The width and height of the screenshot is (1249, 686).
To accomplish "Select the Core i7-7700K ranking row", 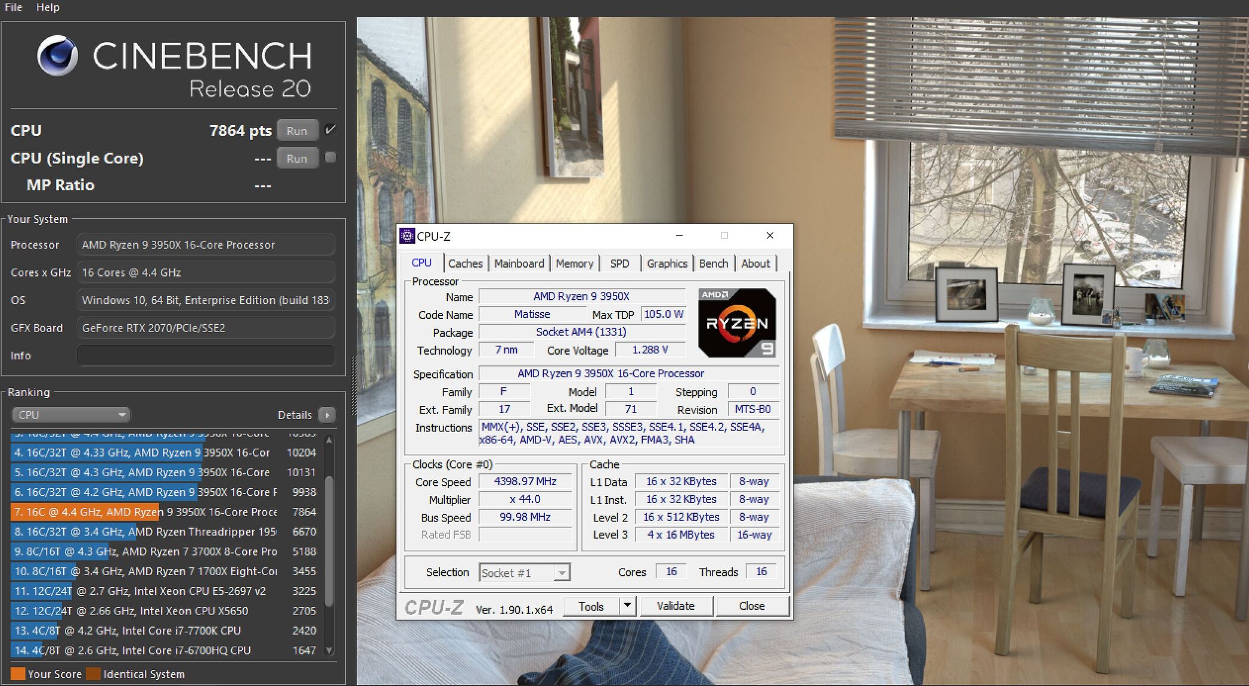I will coord(165,630).
